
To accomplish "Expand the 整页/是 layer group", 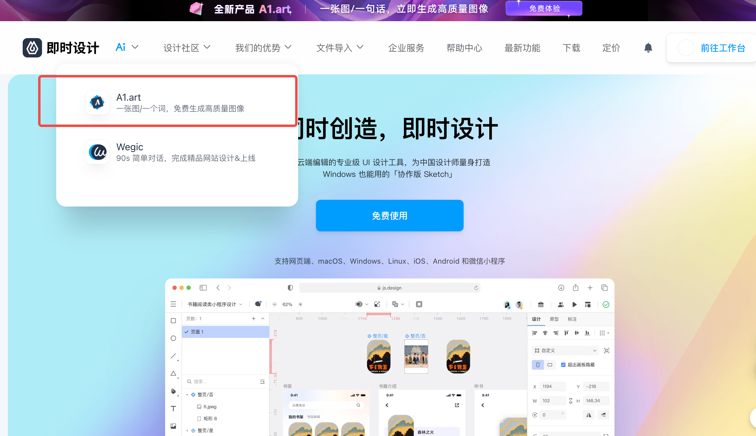I will pyautogui.click(x=187, y=430).
